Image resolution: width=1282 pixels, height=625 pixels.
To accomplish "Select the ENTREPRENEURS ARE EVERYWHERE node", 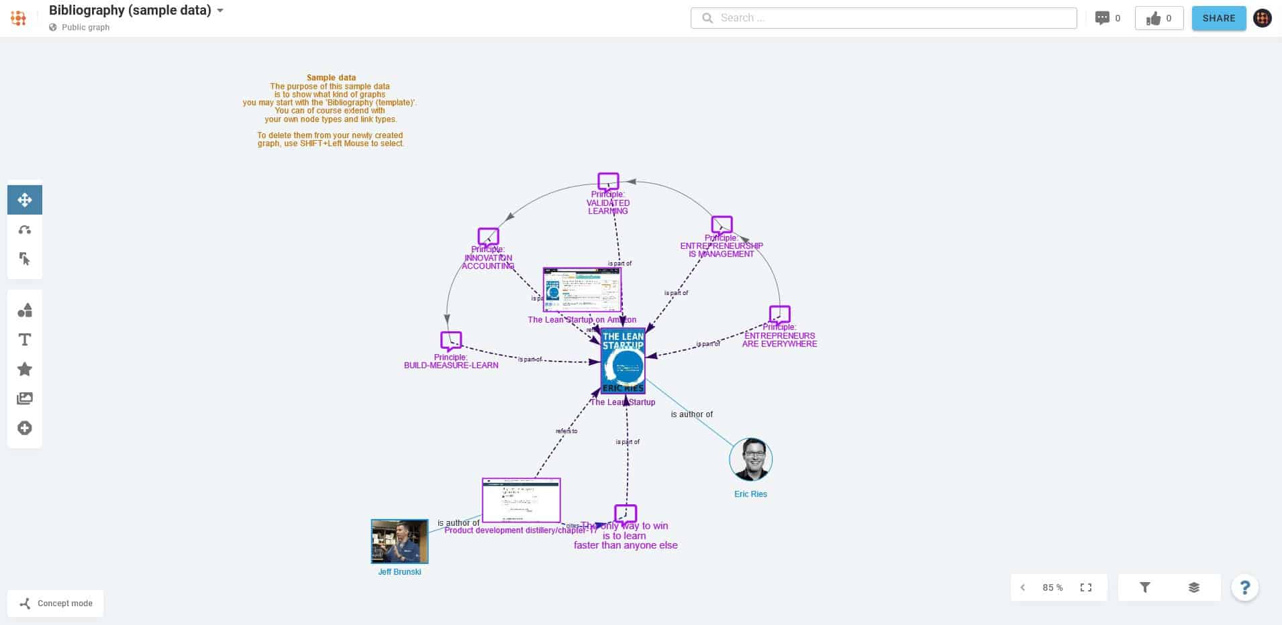I will 779,315.
